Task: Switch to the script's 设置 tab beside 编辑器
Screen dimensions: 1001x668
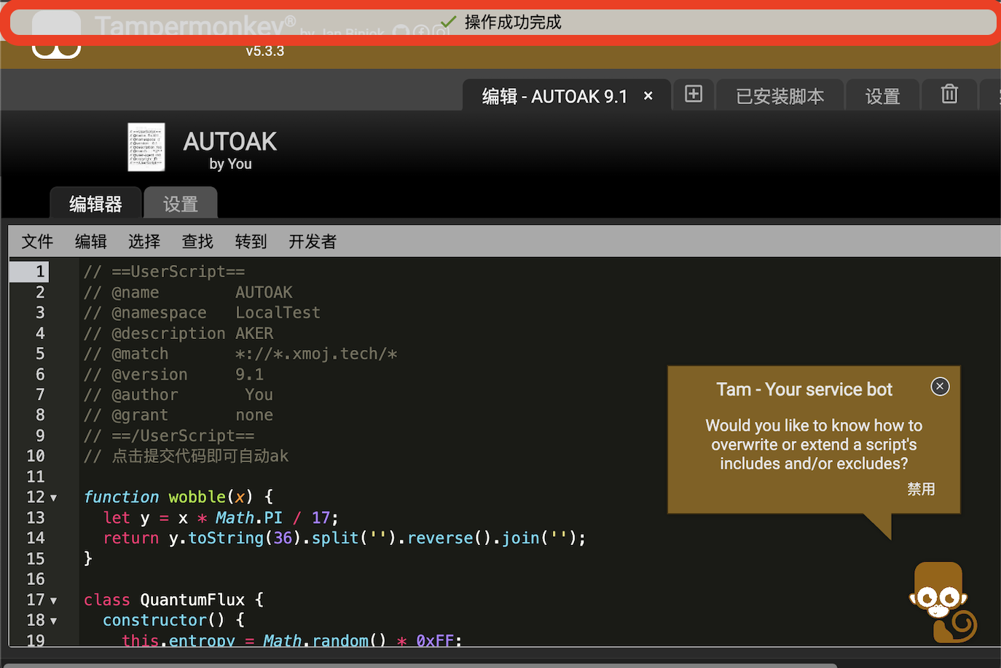Action: pos(181,204)
